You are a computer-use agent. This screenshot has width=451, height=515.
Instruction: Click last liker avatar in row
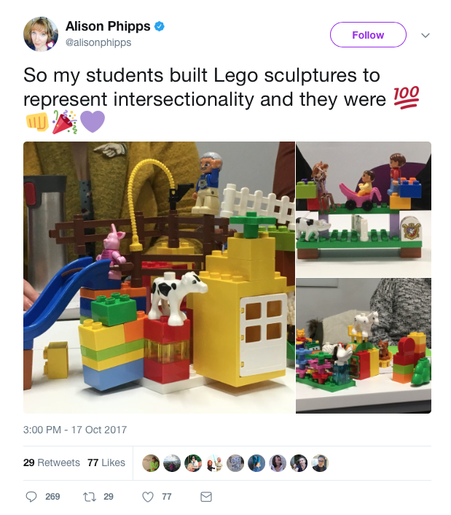coord(320,463)
